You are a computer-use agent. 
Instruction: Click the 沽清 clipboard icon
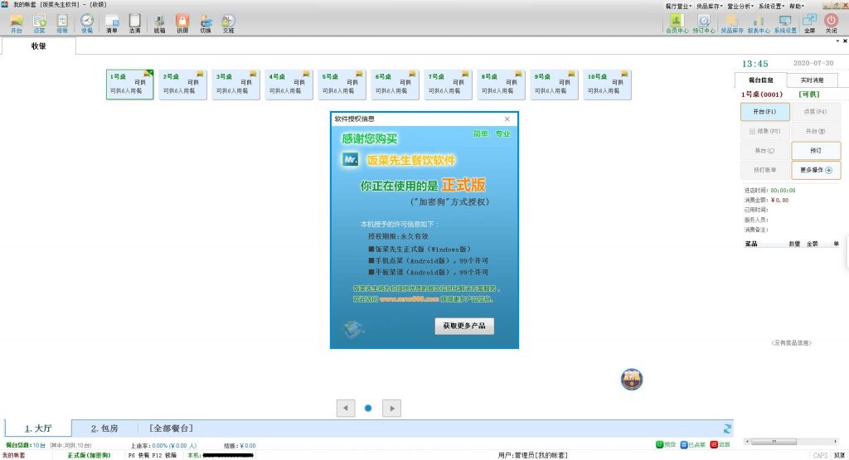pos(135,23)
